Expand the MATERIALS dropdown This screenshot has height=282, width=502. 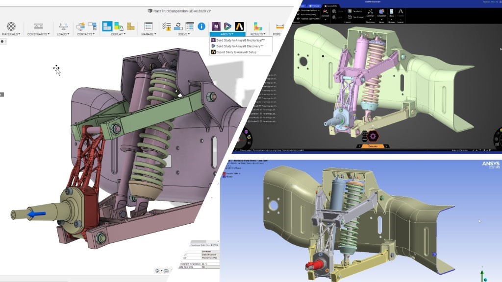click(11, 34)
